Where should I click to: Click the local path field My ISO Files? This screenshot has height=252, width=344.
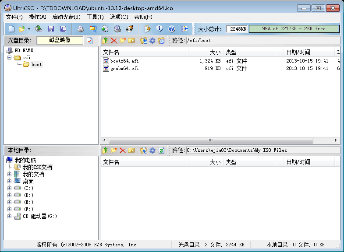click(x=263, y=150)
